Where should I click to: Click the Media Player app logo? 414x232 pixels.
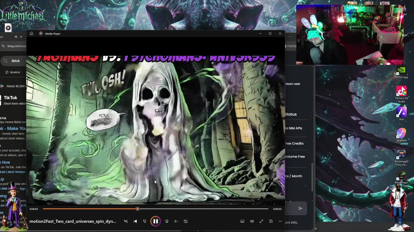[x=41, y=34]
